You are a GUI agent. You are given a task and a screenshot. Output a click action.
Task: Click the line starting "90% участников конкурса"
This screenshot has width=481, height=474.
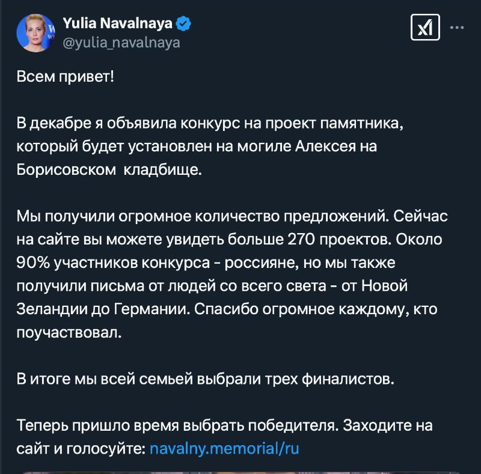(206, 263)
